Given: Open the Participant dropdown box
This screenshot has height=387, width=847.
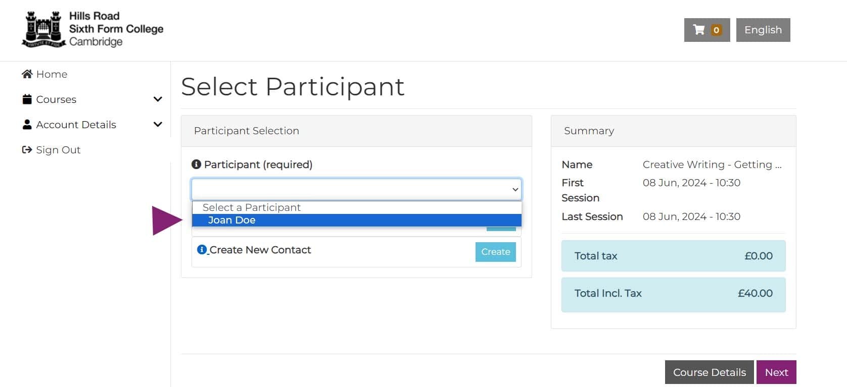Looking at the screenshot, I should click(x=356, y=189).
